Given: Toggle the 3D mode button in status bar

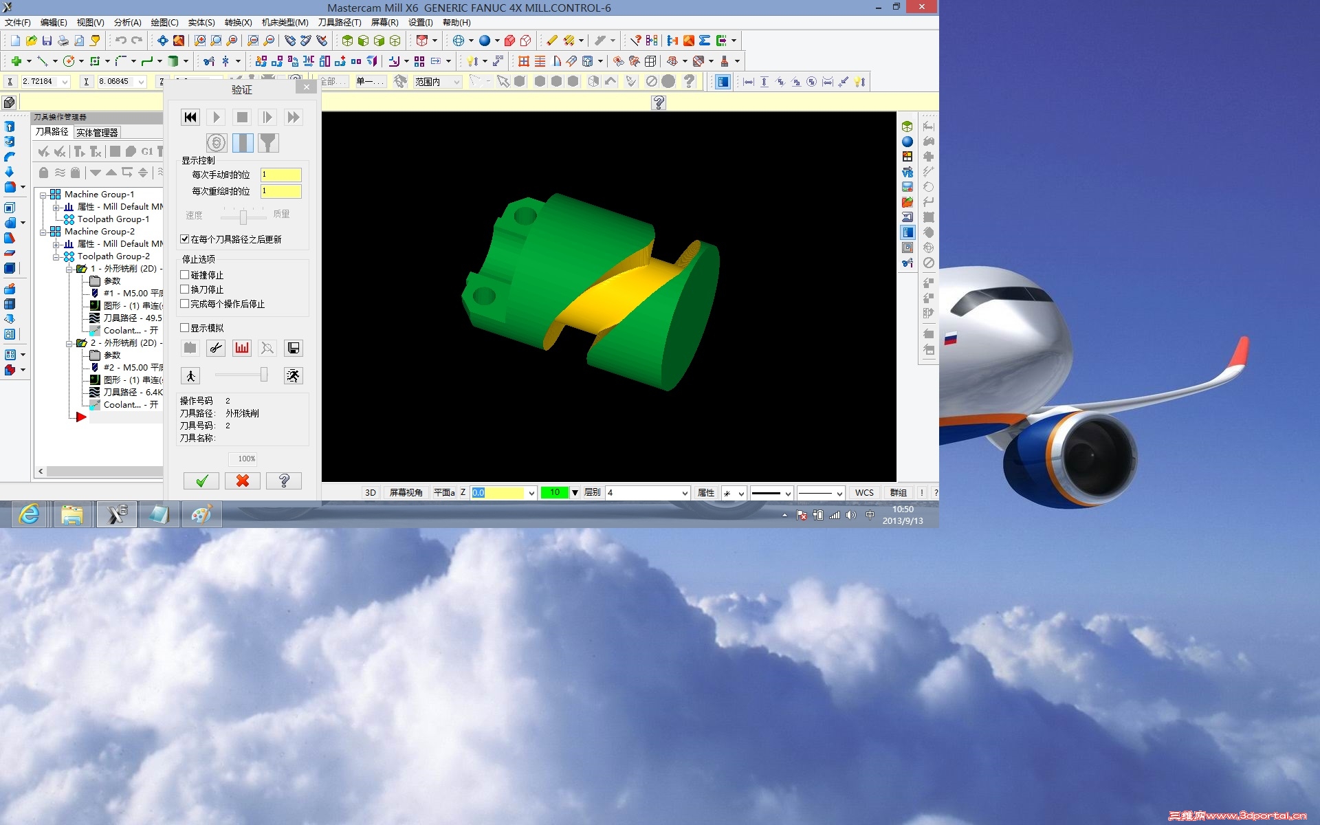Looking at the screenshot, I should [x=371, y=493].
